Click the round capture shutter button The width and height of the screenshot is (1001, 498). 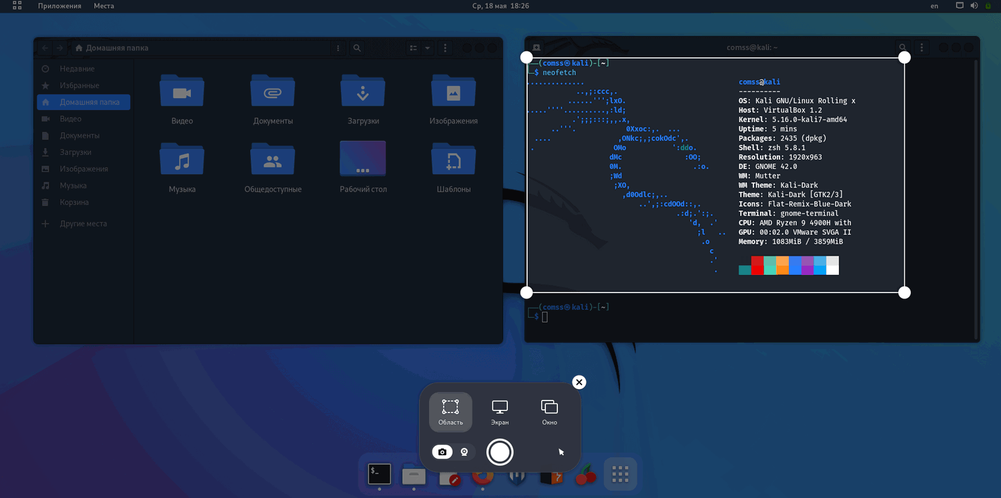500,452
